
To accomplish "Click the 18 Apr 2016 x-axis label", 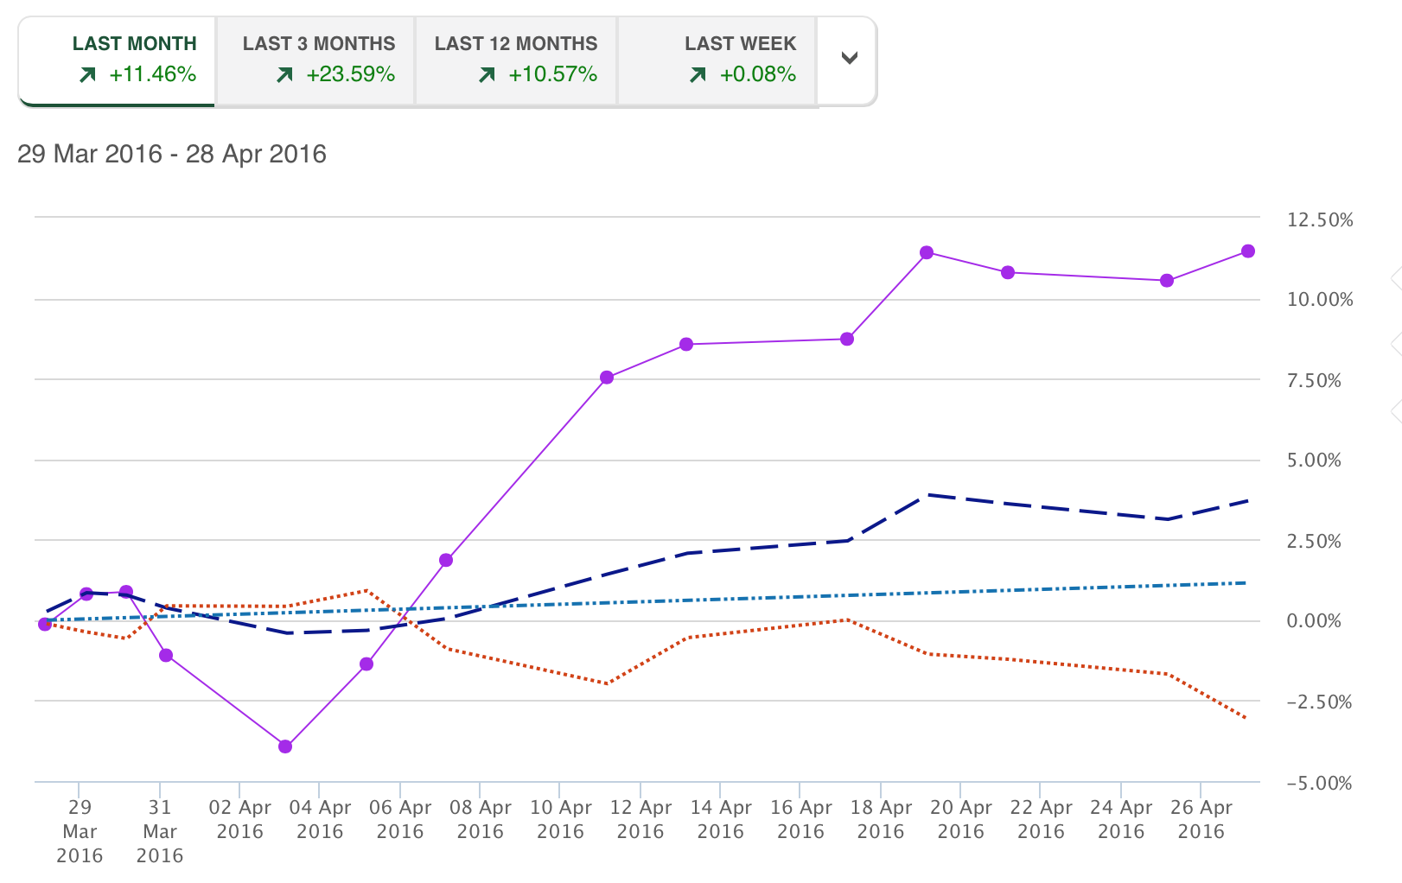I will [x=881, y=819].
